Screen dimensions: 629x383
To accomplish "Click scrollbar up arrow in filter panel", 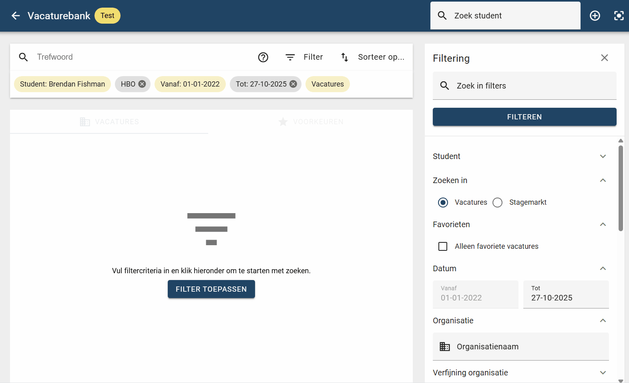I will tap(621, 141).
